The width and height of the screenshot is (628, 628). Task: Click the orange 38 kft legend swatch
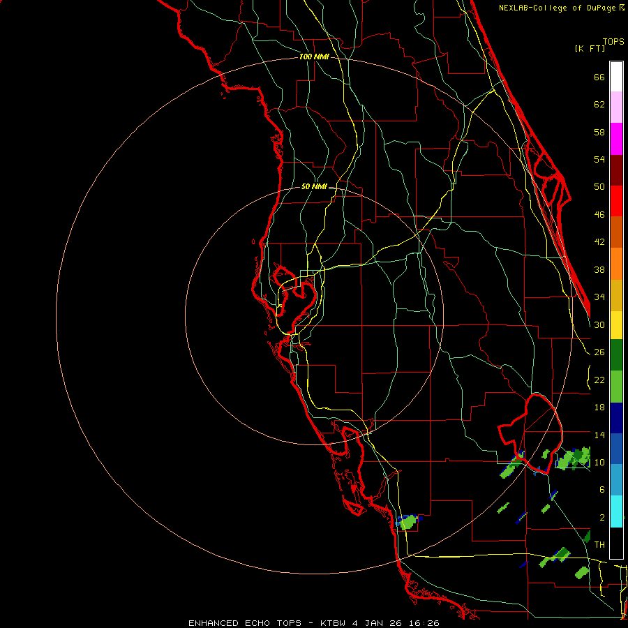(x=616, y=263)
